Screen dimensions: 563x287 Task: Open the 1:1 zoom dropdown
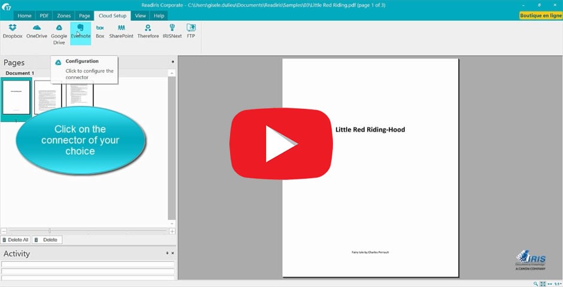pos(558,284)
